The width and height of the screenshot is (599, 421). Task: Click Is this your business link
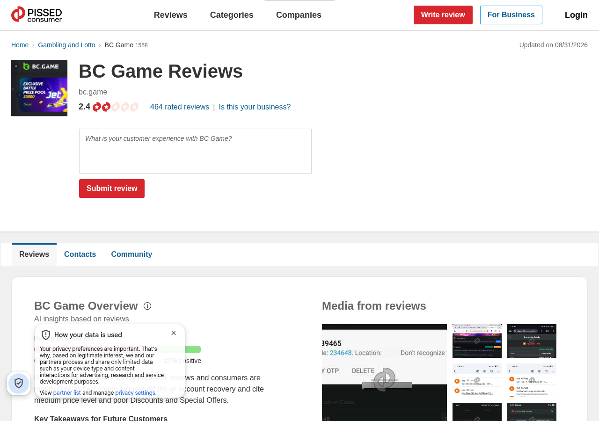tap(255, 107)
